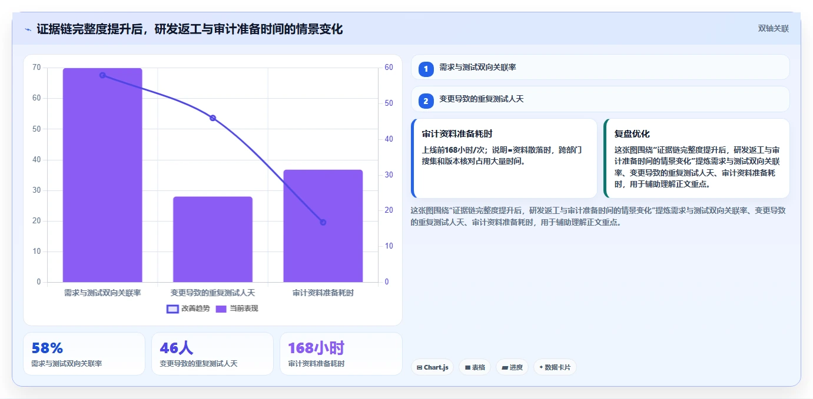Click the 双轴关联 label
The width and height of the screenshot is (813, 399).
773,28
